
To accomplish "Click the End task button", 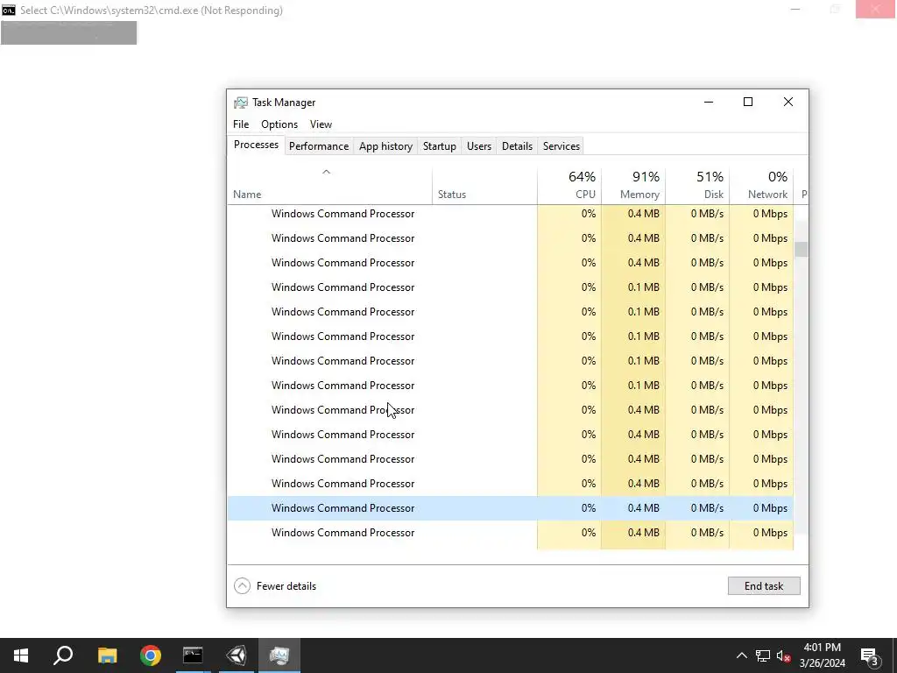I will tap(764, 586).
